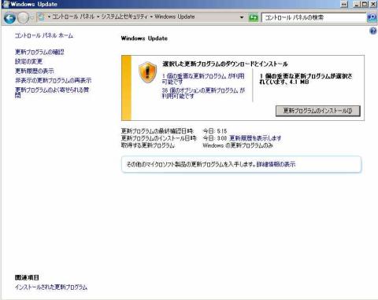Click 今日: 5:15 last checked value
The width and height of the screenshot is (378, 300).
point(215,131)
